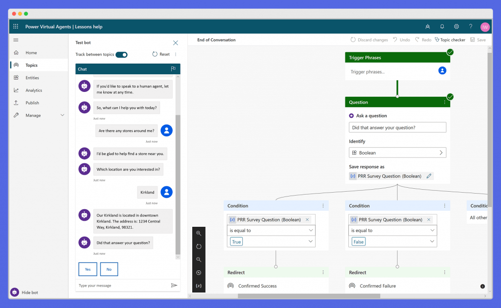Click 'Power Virtual Agents | Lessons help' title
The height and width of the screenshot is (308, 501).
64,27
